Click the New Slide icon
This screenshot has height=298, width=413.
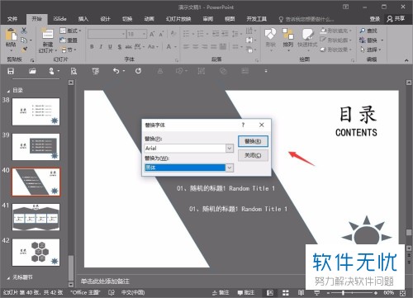coord(47,34)
